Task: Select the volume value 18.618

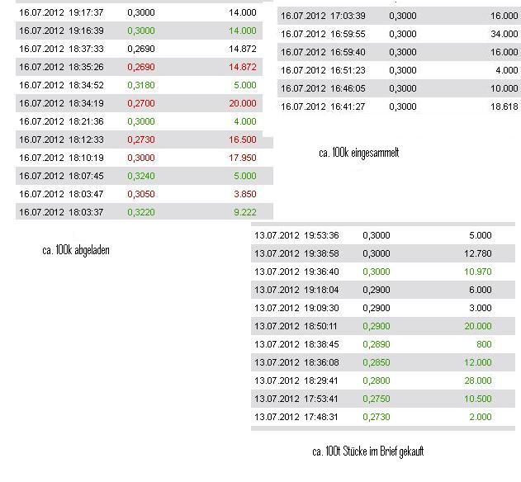Action: pos(504,106)
